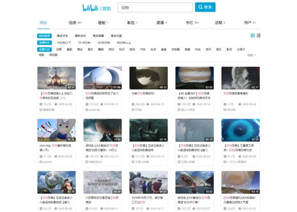Open video title starting 【4K 全景360°】
The width and height of the screenshot is (297, 212).
coord(194,96)
